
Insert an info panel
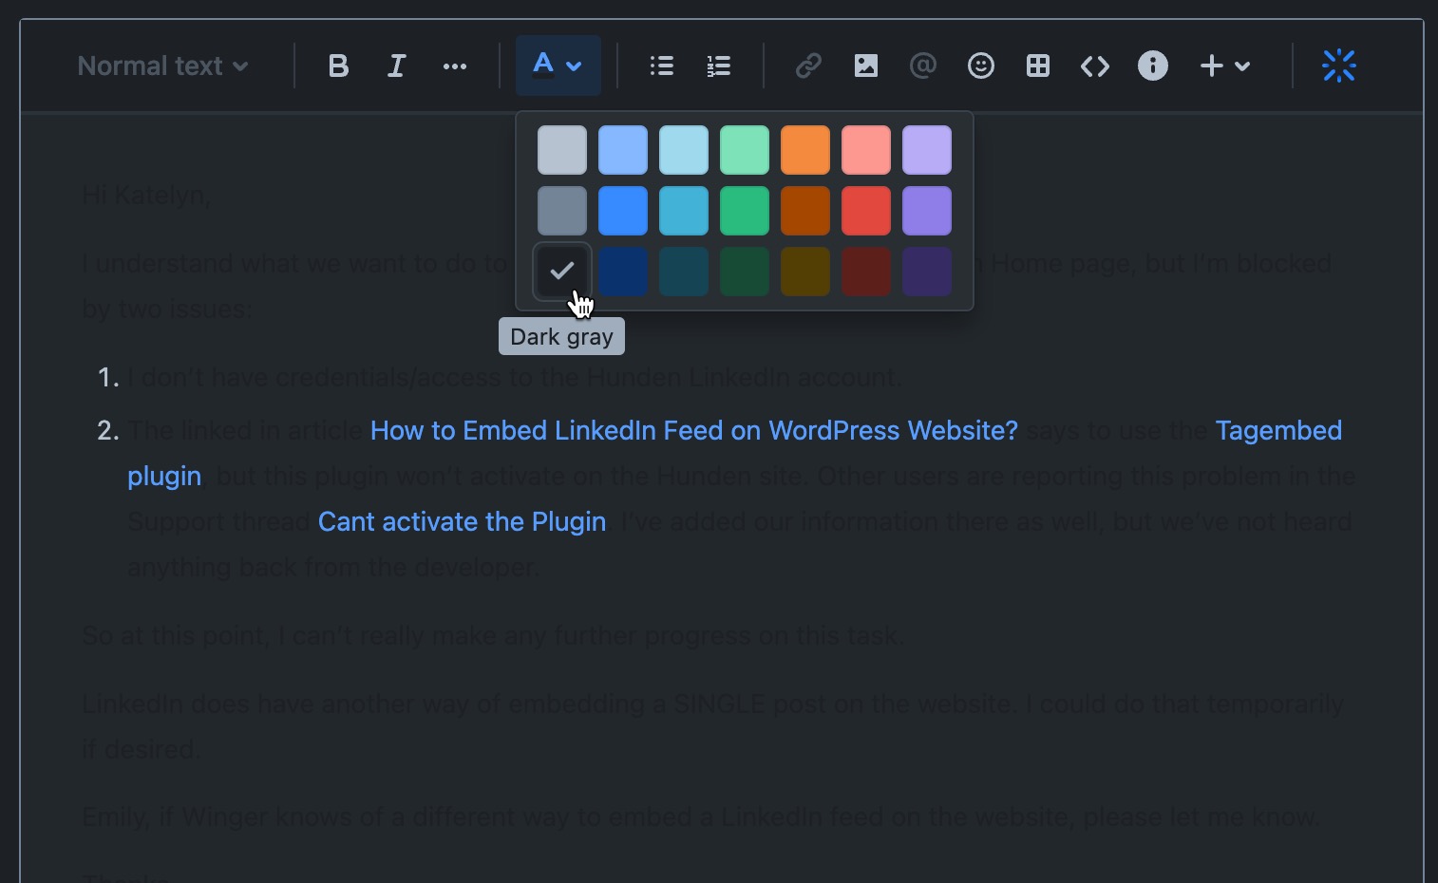(1152, 66)
